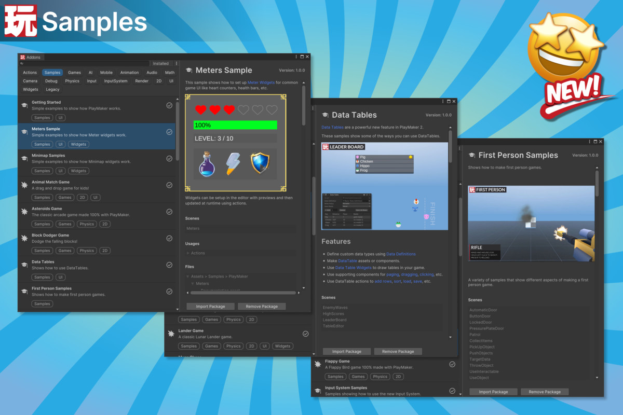Click the graduation cap icon beside Input System Samples
The image size is (623, 415).
click(x=317, y=391)
